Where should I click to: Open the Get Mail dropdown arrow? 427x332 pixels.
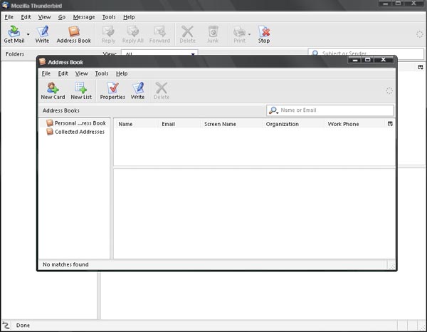[28, 34]
